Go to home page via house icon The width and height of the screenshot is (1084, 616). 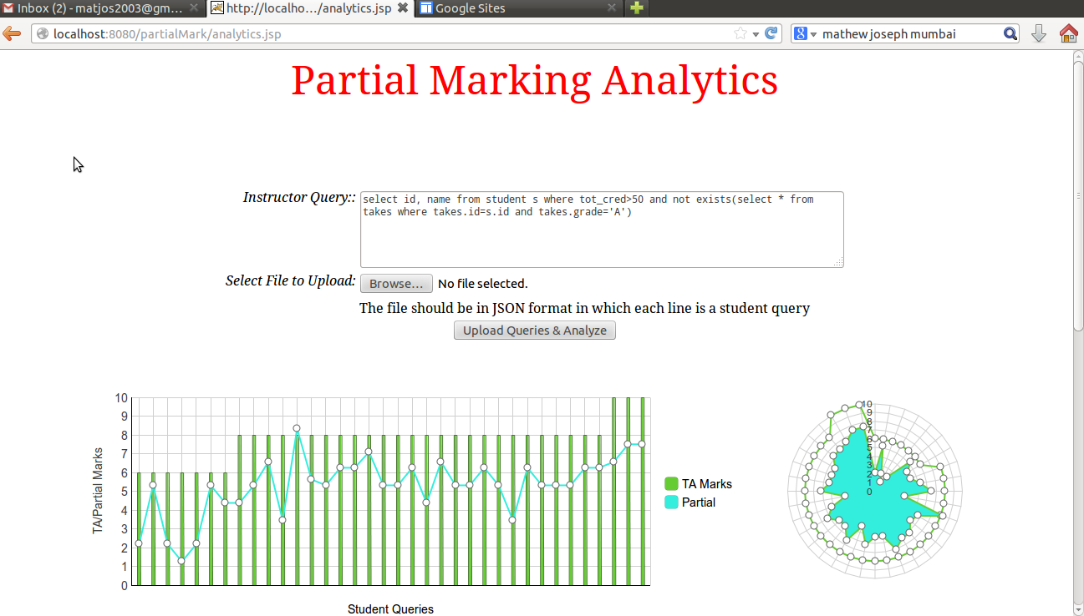tap(1068, 33)
